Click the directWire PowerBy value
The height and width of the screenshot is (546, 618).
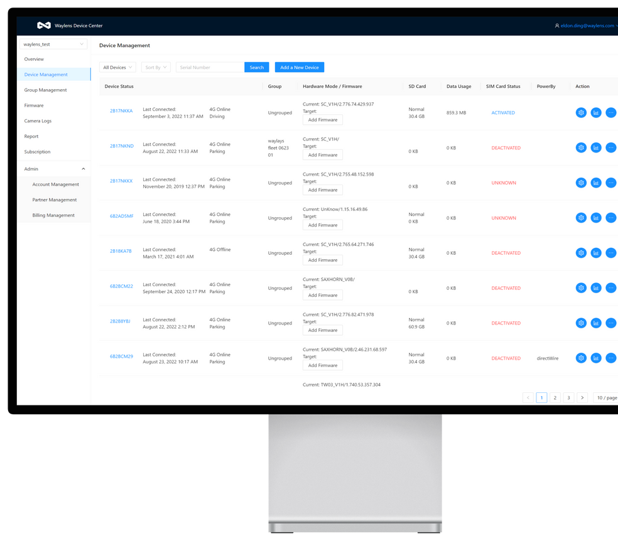548,358
